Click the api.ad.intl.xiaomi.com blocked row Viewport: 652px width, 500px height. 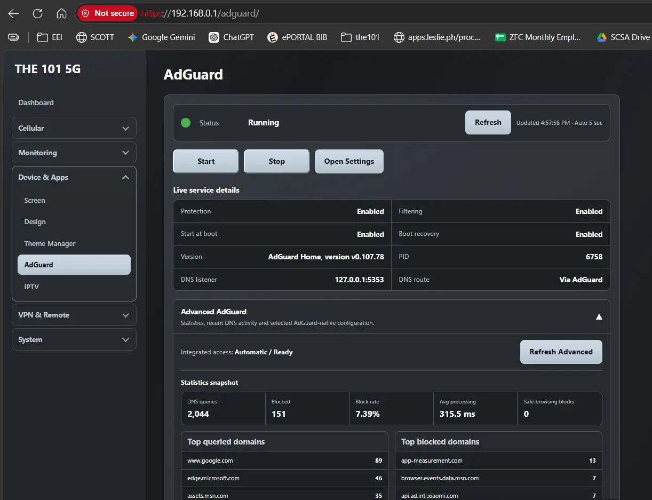click(498, 494)
